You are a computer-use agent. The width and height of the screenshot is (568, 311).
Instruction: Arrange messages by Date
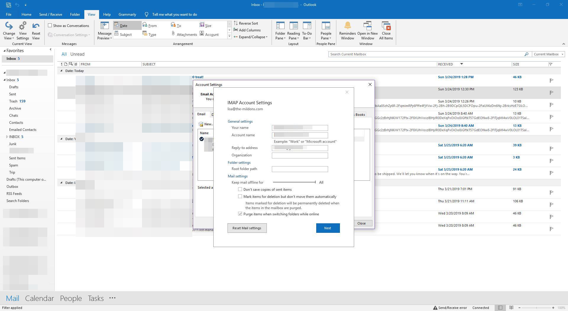pos(127,25)
